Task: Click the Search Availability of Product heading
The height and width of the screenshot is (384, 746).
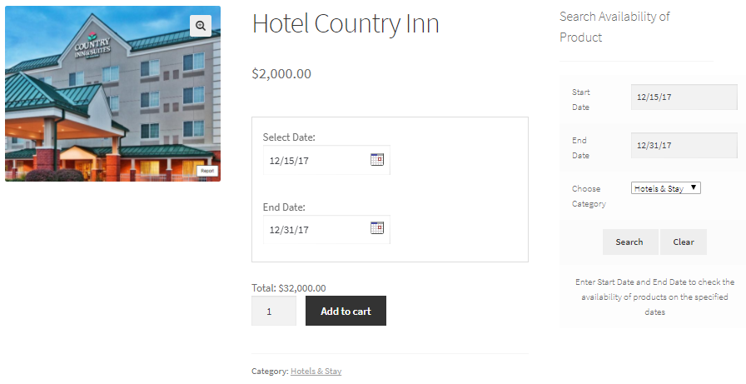Action: pos(614,27)
